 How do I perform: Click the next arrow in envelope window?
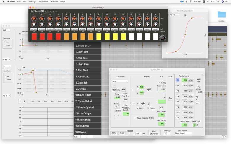[x=24, y=101]
